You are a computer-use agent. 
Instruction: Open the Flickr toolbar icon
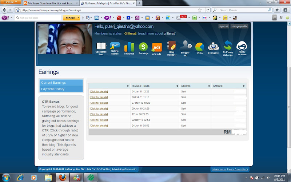tap(205, 18)
